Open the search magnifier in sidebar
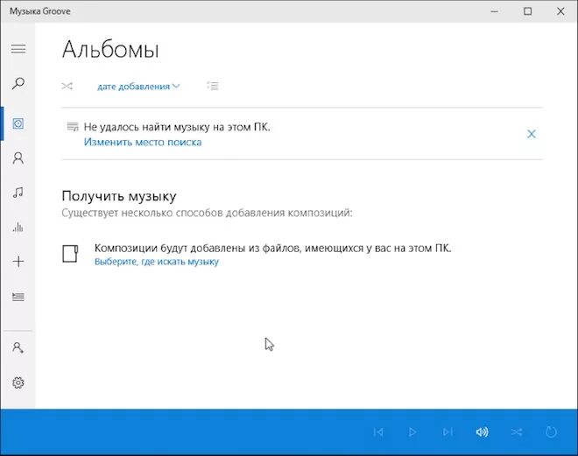 (x=18, y=84)
